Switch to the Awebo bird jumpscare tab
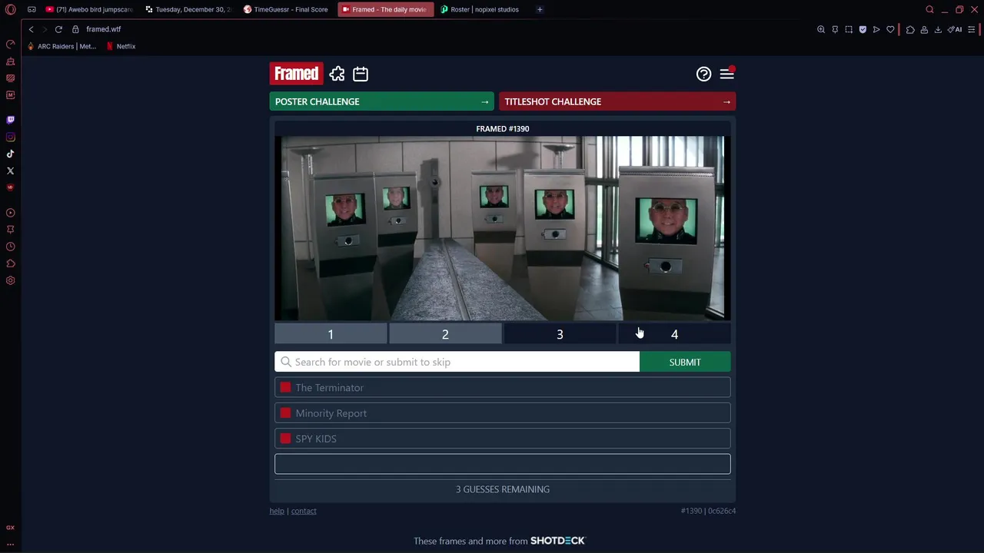Viewport: 984px width, 553px height. pyautogui.click(x=88, y=9)
